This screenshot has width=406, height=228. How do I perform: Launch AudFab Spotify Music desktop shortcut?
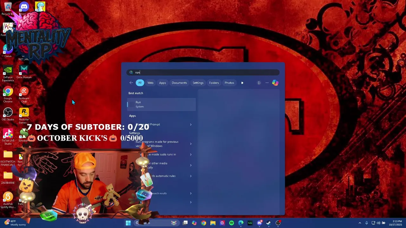click(x=8, y=200)
